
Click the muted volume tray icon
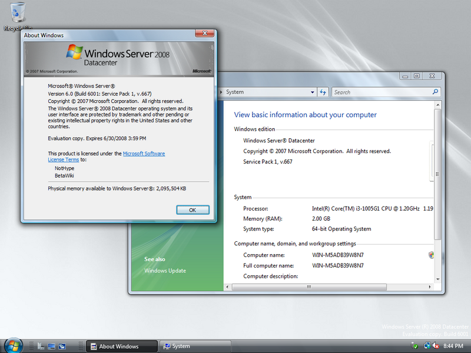[436, 346]
